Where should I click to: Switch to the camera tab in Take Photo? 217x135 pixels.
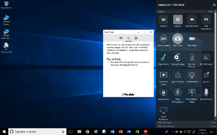[x=121, y=38]
